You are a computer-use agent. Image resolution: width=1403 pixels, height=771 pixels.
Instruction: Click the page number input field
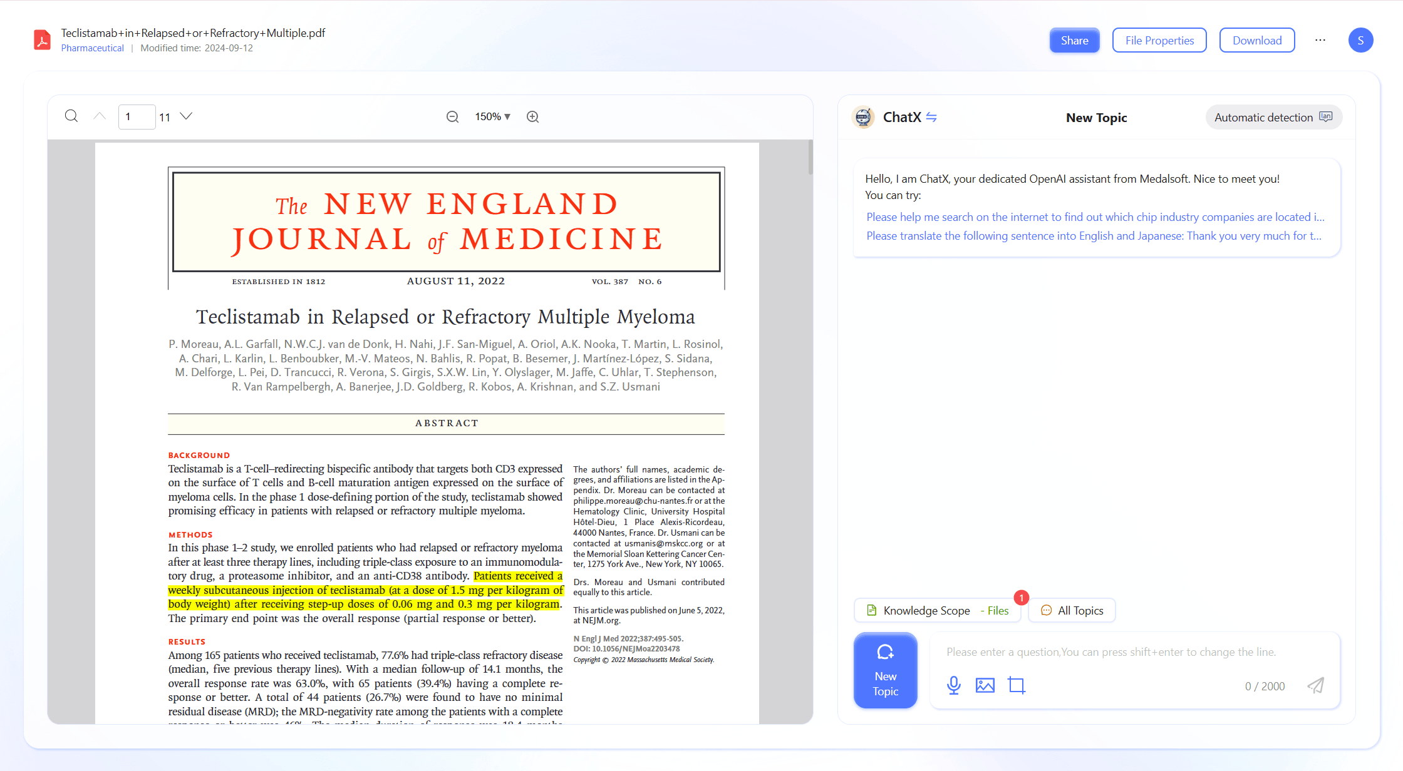[x=137, y=117]
